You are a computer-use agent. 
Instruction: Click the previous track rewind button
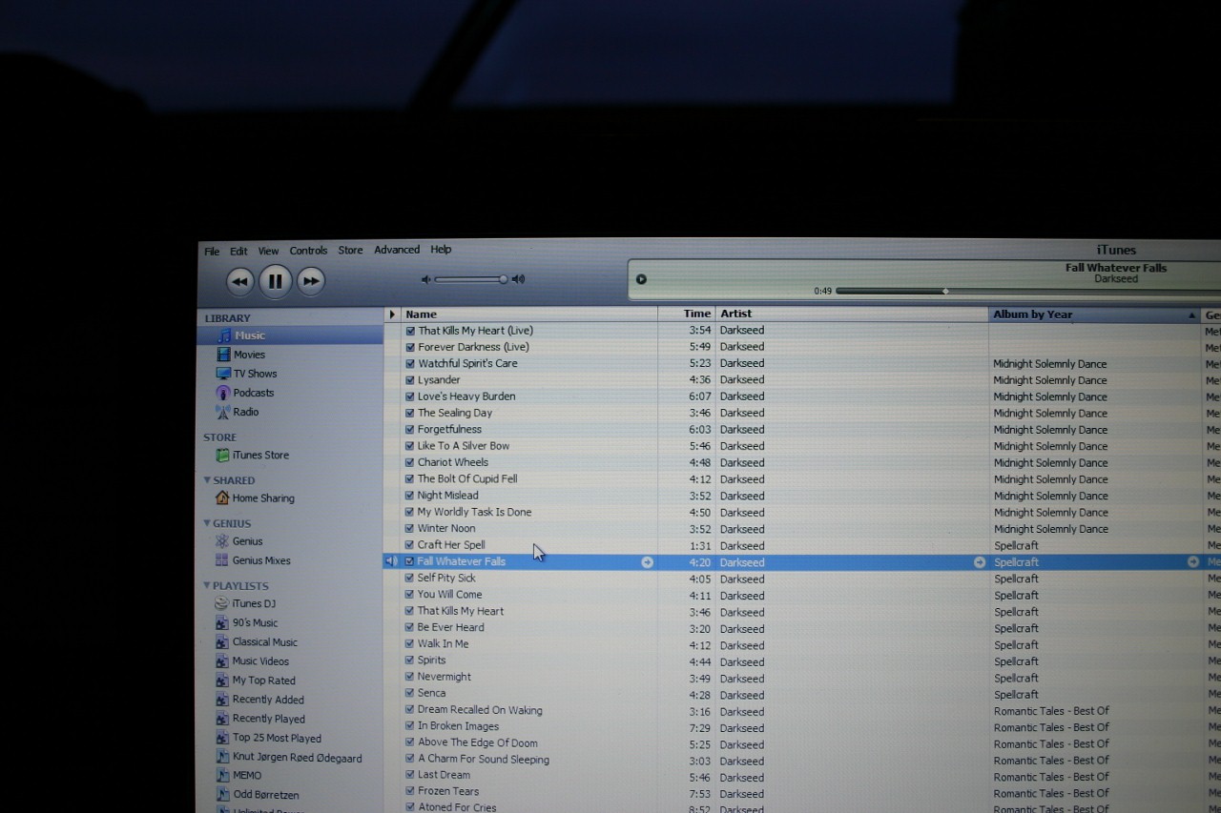239,281
